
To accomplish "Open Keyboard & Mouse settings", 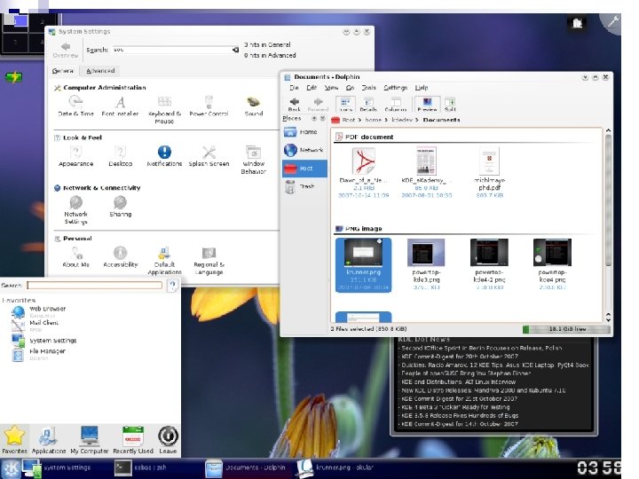I will pyautogui.click(x=164, y=109).
